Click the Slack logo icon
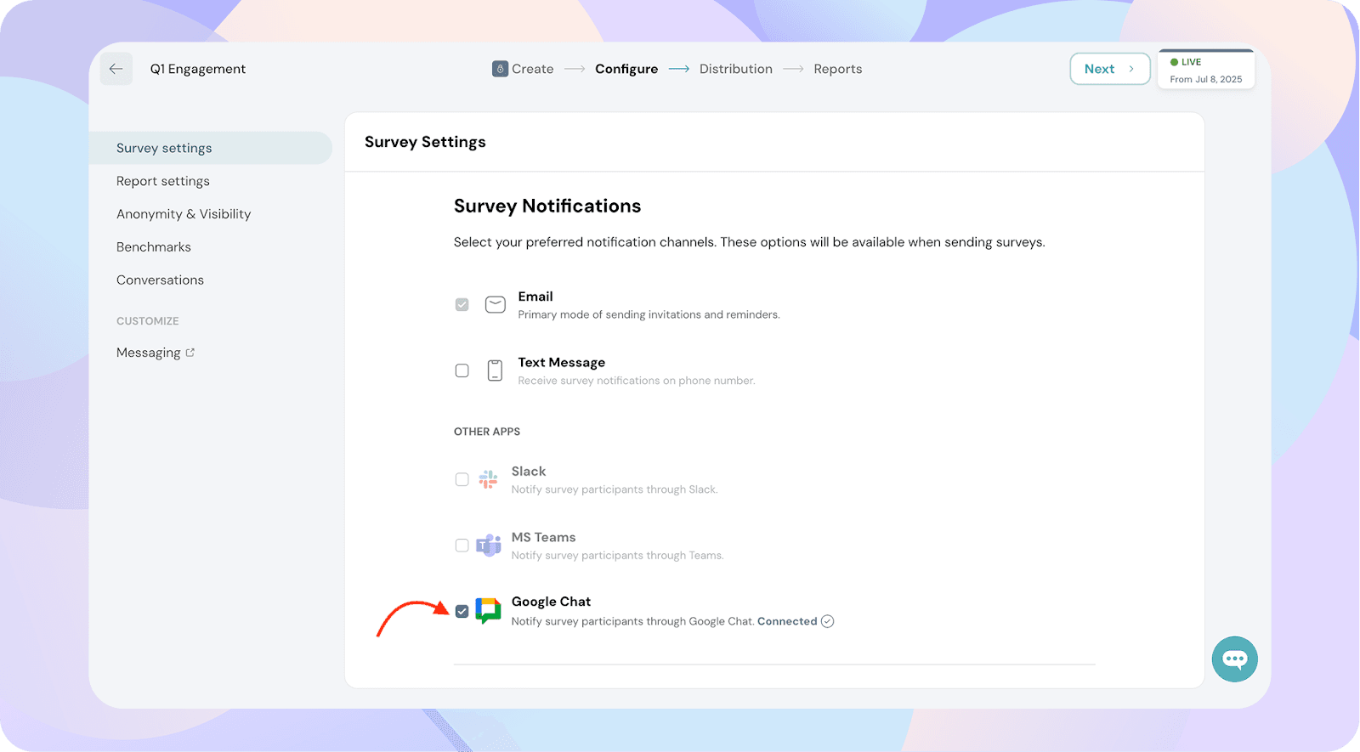The image size is (1360, 752). coord(488,479)
